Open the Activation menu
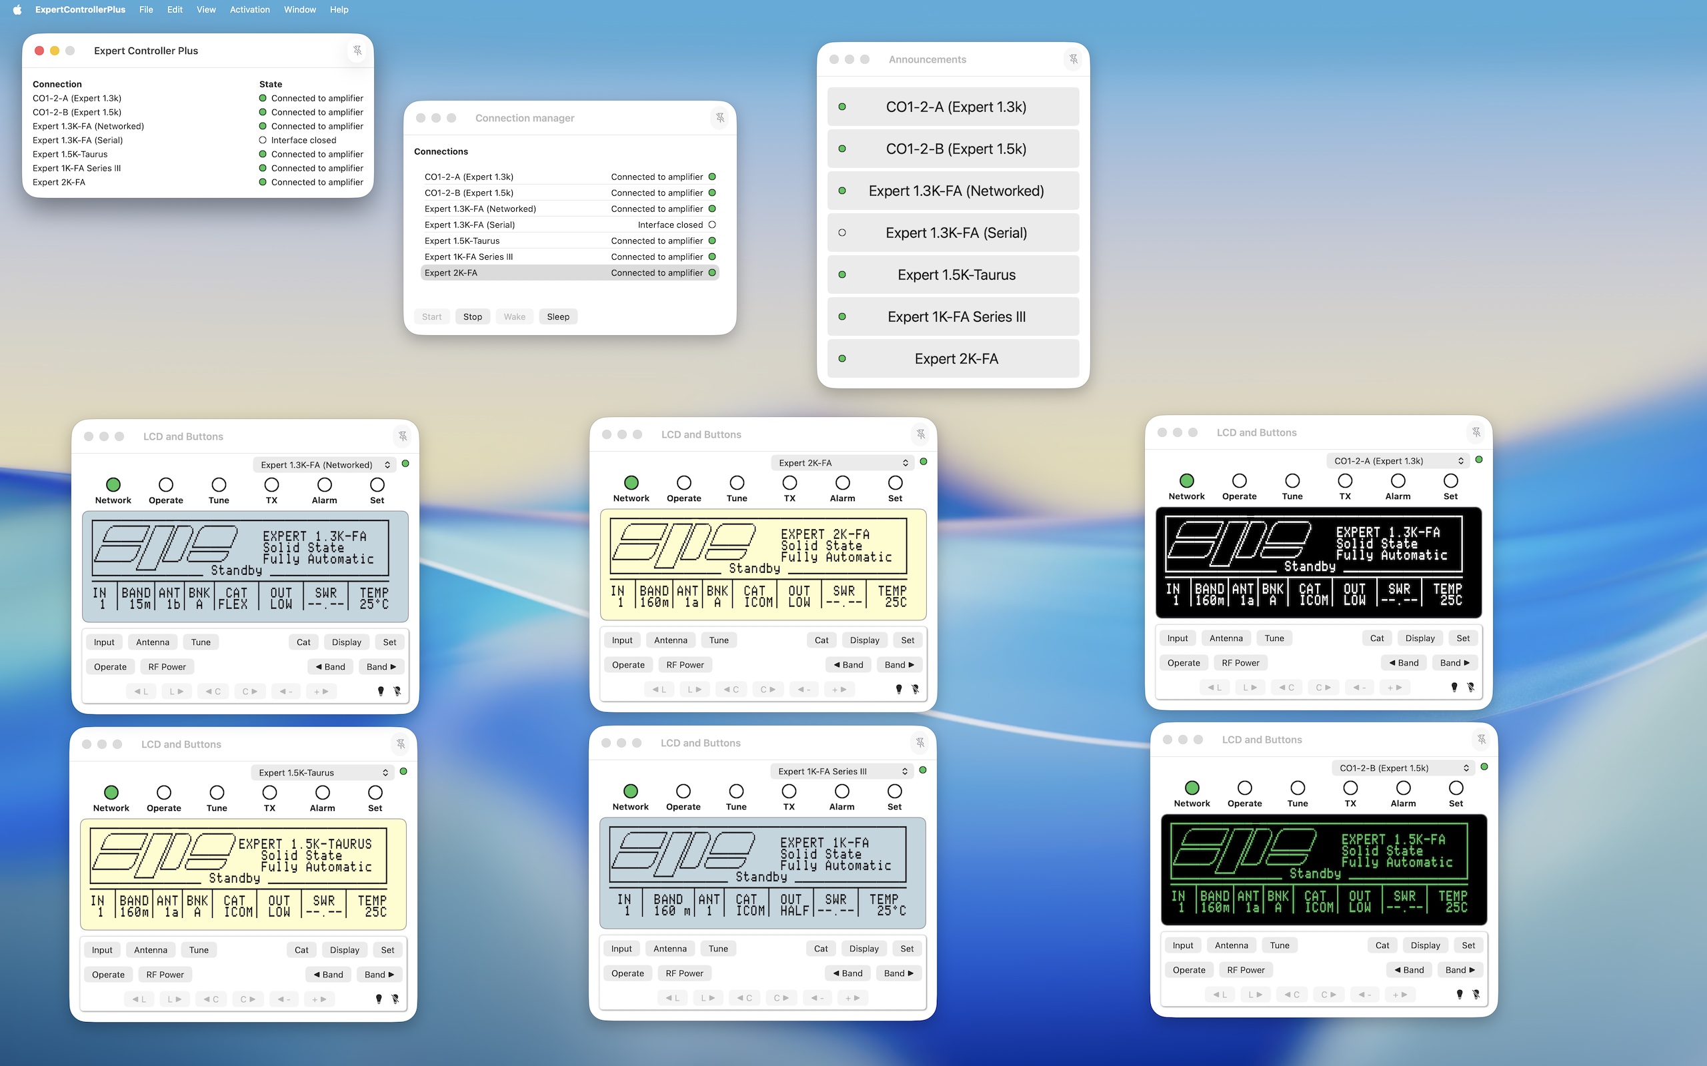 coord(249,10)
